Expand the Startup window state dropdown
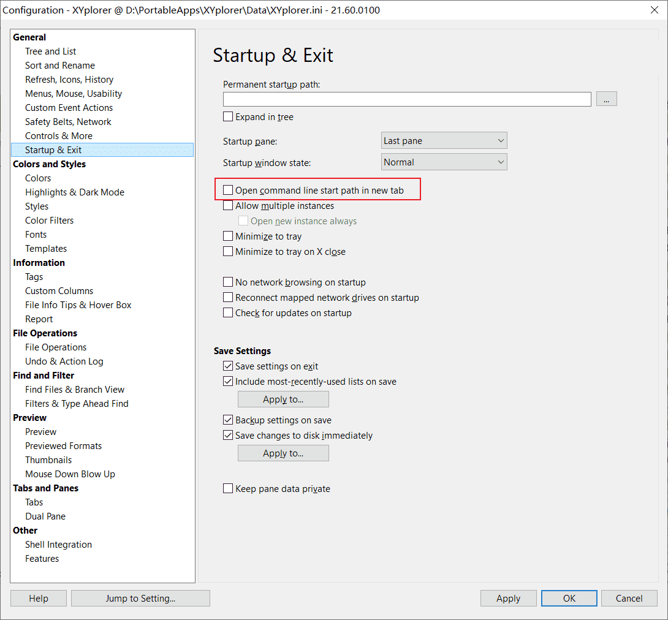This screenshot has width=668, height=620. (444, 162)
